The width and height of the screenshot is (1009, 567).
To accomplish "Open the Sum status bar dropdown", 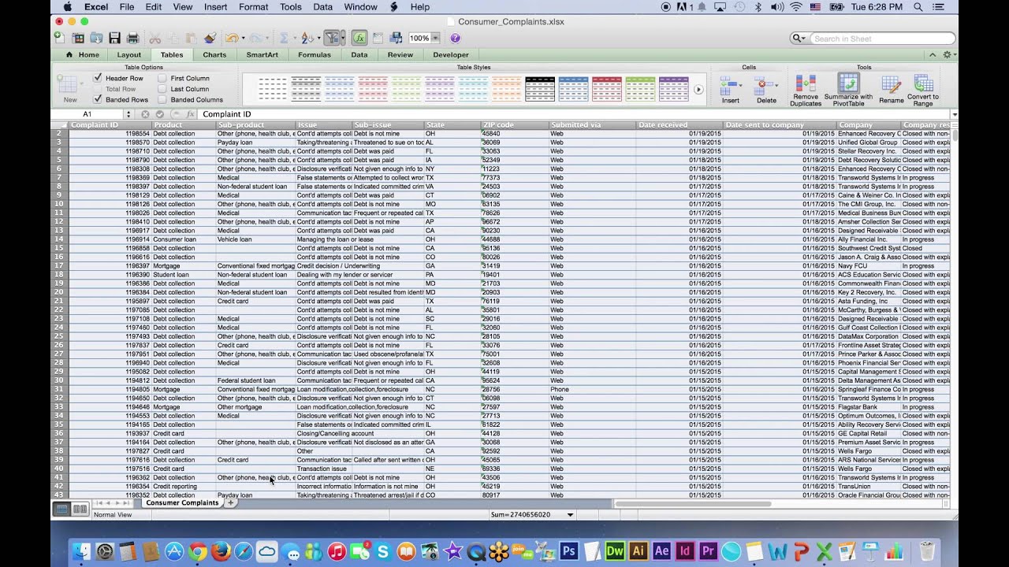I will [570, 514].
